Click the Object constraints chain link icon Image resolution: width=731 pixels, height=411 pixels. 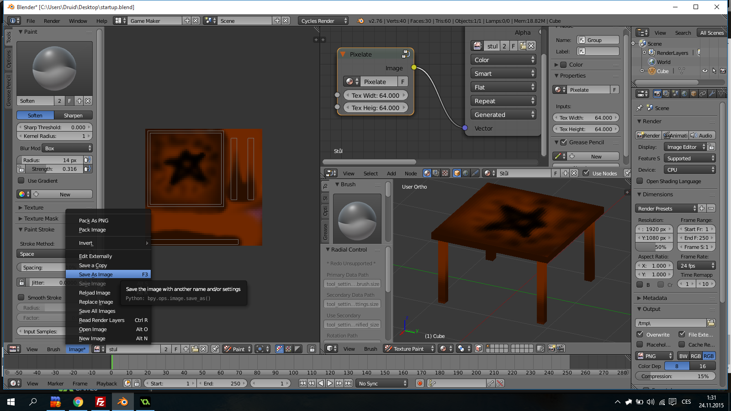(x=703, y=94)
